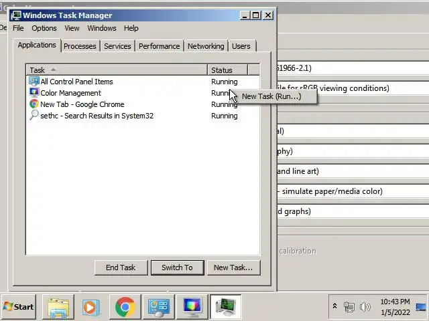Switch to the Services tab
Image resolution: width=429 pixels, height=321 pixels.
coord(117,46)
